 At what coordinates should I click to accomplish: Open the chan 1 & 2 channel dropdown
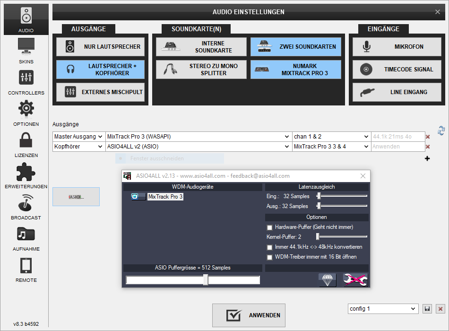[331, 137]
